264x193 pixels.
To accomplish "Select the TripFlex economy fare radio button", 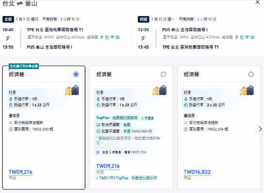I will pyautogui.click(x=164, y=74).
